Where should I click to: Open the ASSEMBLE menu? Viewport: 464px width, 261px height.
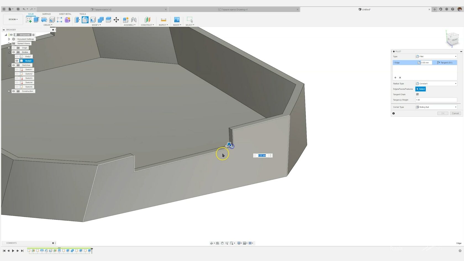(x=130, y=25)
